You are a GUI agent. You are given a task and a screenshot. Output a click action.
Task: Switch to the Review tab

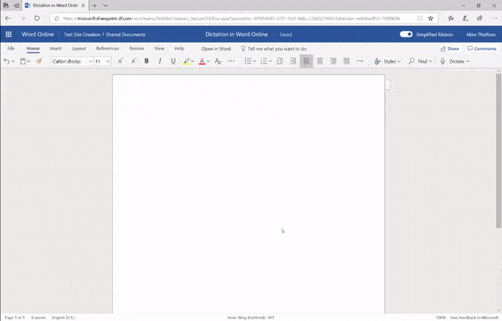click(136, 48)
